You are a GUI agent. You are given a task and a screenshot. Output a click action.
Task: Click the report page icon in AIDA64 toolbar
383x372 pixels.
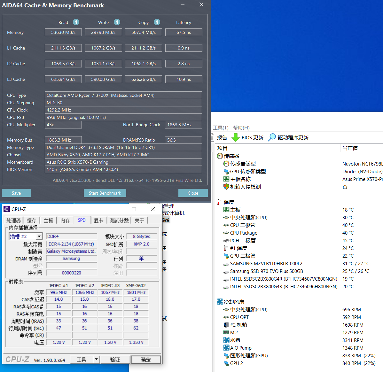coord(212,137)
